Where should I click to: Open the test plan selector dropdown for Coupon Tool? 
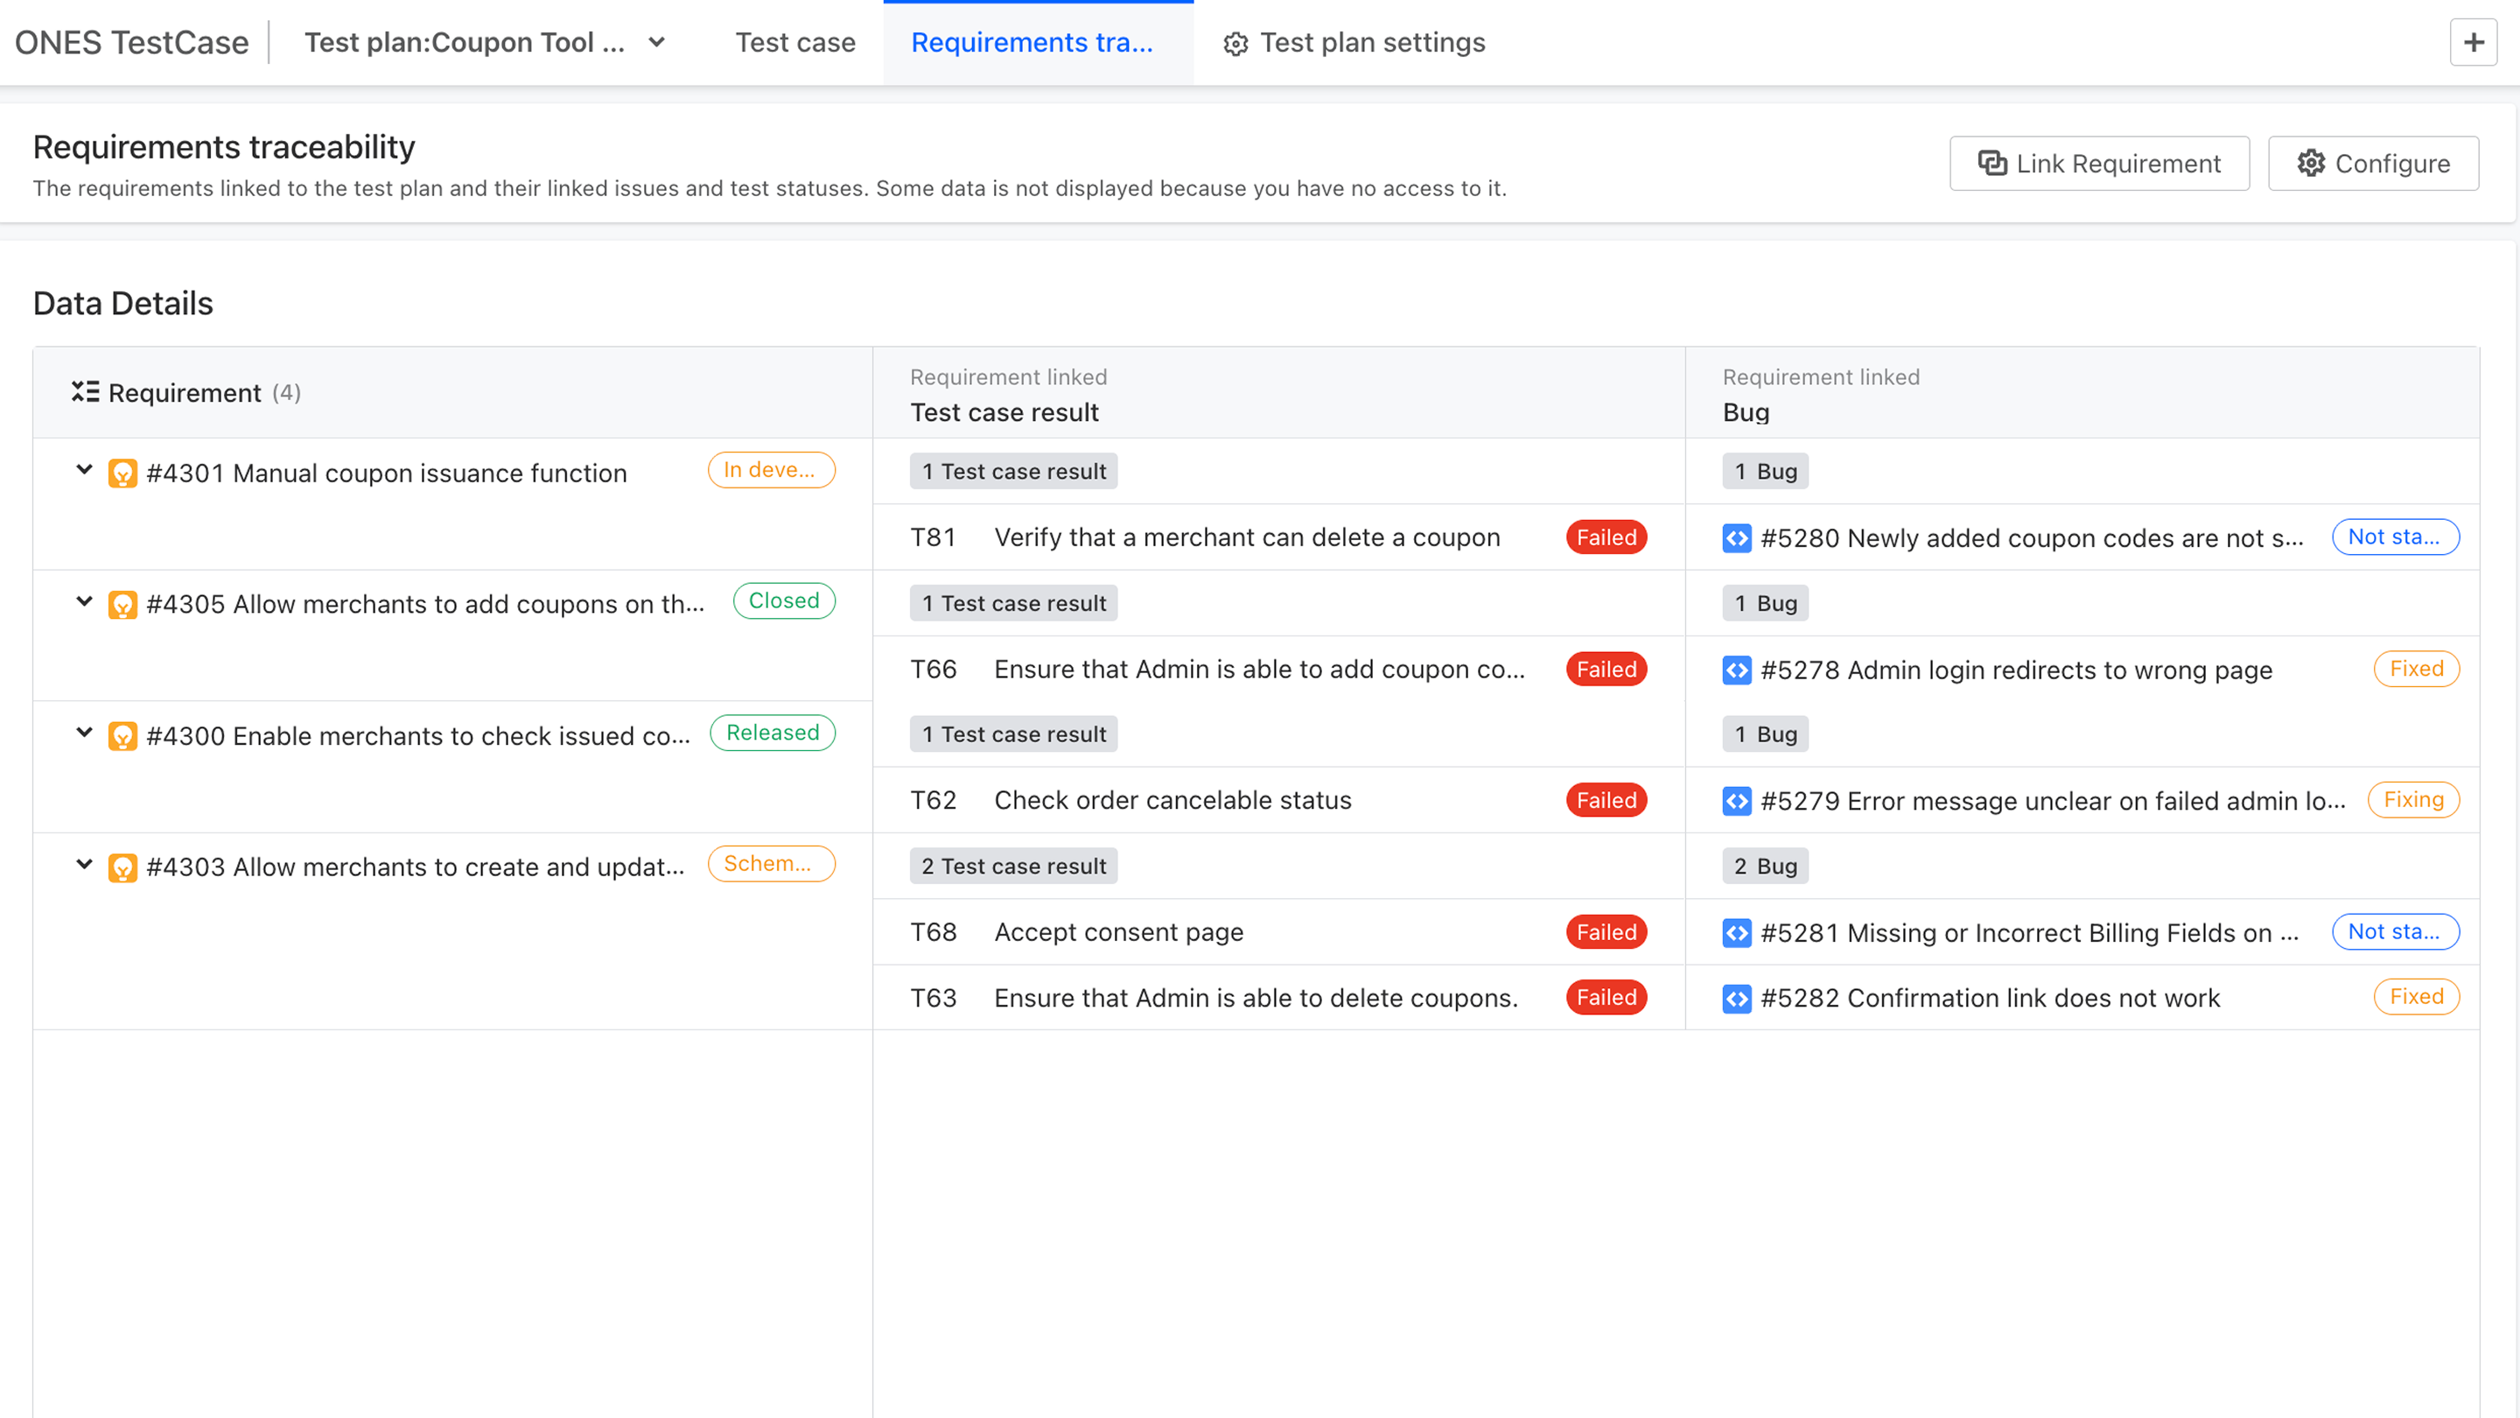point(656,42)
